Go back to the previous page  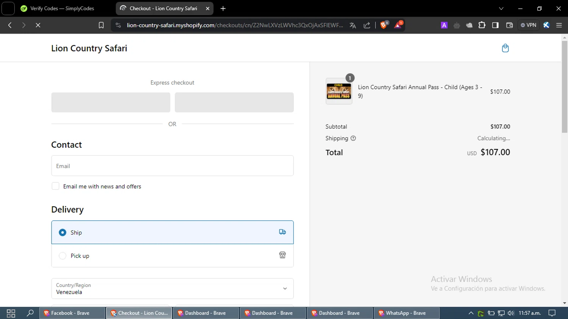click(x=10, y=25)
